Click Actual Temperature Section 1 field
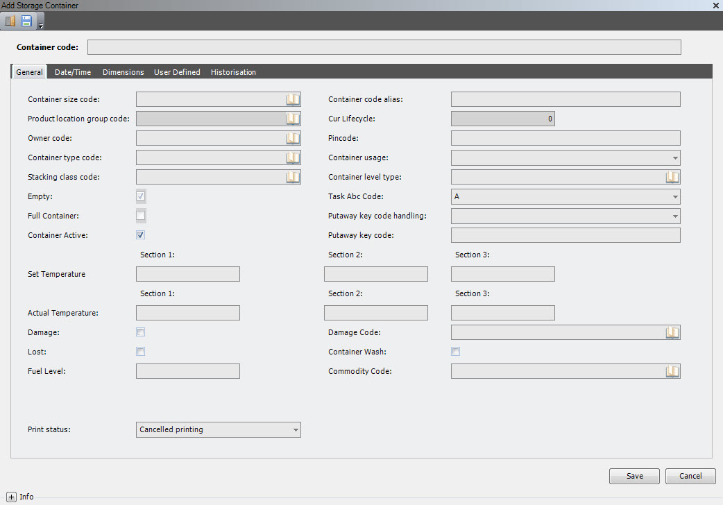723x505 pixels. 187,313
